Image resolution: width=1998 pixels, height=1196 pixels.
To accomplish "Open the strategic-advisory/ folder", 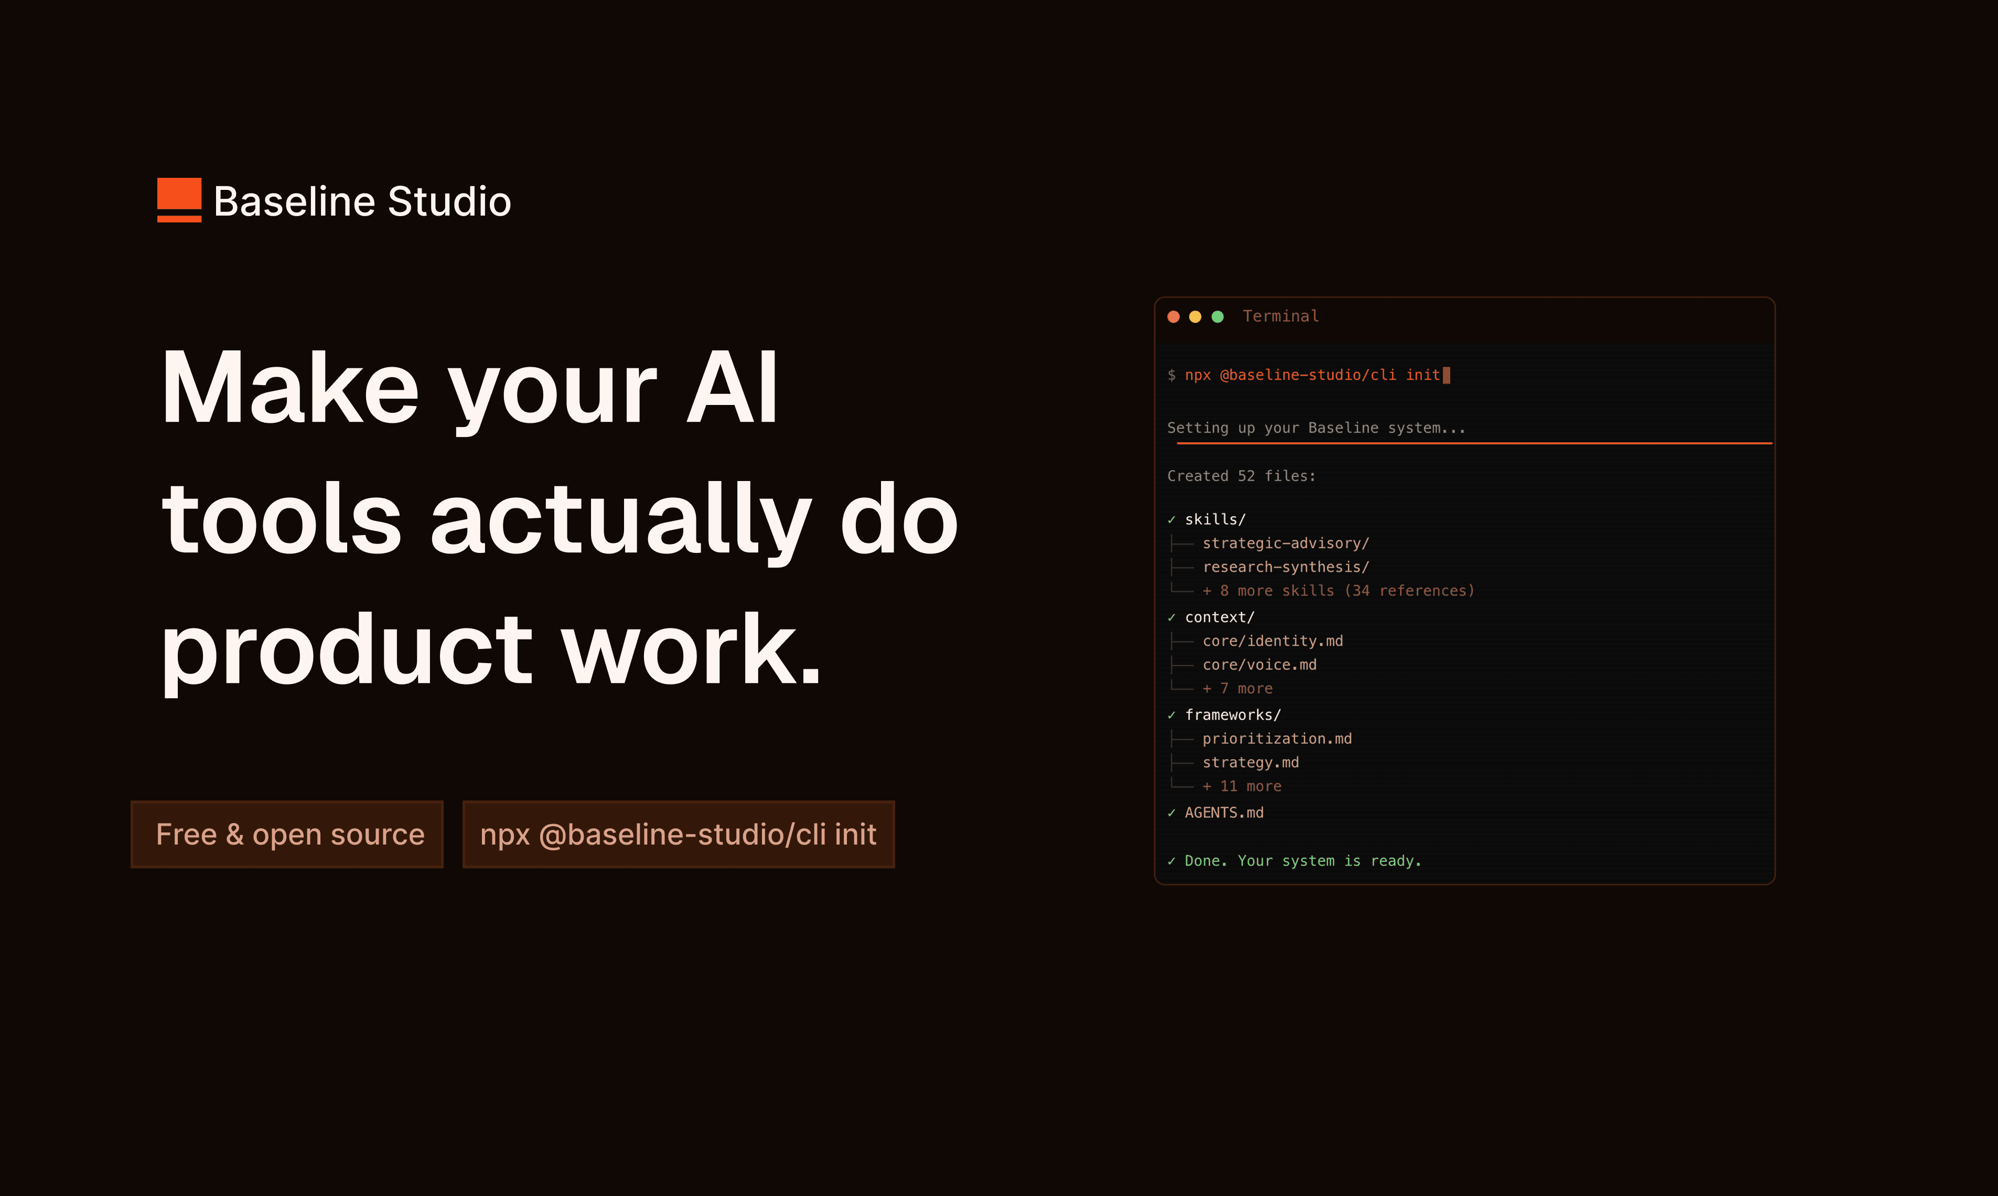I will 1286,543.
